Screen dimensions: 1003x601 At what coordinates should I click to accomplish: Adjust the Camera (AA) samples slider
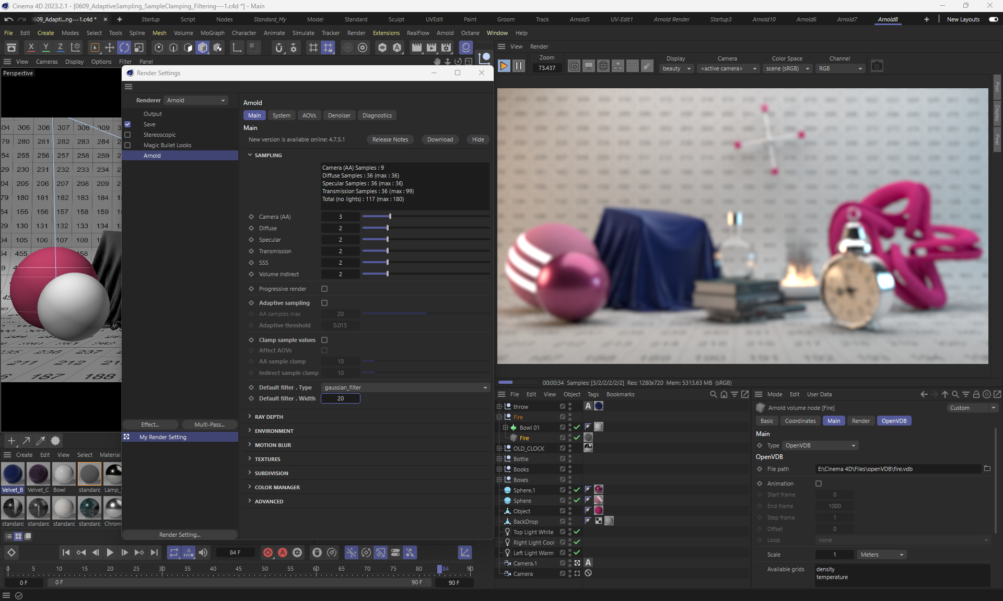tap(390, 217)
